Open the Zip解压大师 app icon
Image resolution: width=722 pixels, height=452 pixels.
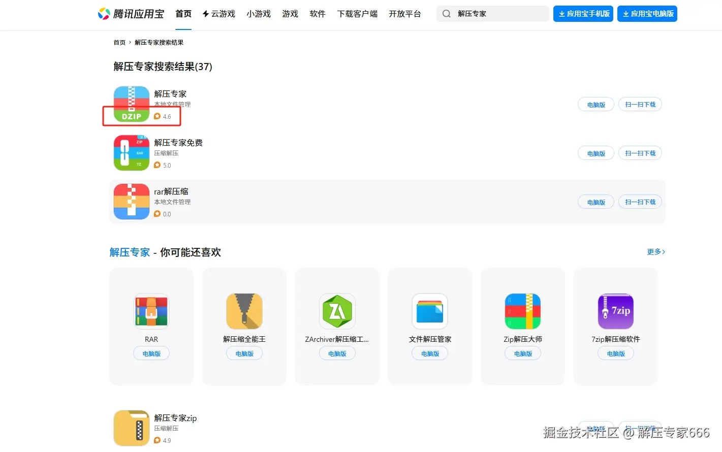pyautogui.click(x=523, y=311)
